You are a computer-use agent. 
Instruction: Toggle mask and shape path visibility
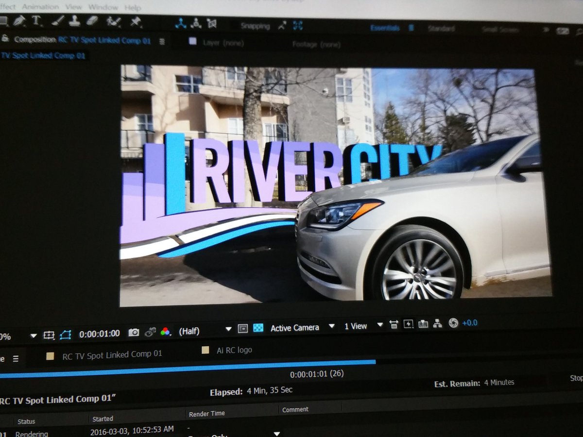pos(65,335)
